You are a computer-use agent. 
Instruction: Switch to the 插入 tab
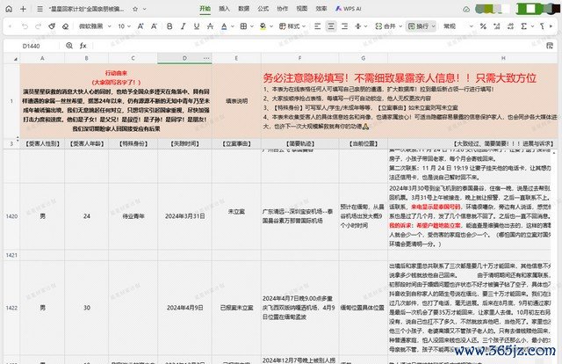tap(225, 9)
